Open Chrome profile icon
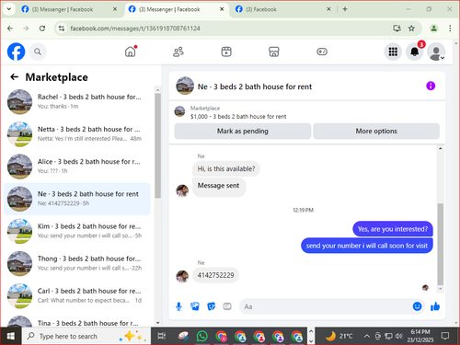This screenshot has height=345, width=460. coord(433,29)
